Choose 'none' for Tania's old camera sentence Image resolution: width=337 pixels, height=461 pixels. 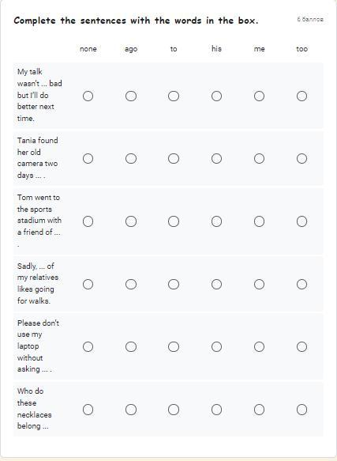coord(88,158)
